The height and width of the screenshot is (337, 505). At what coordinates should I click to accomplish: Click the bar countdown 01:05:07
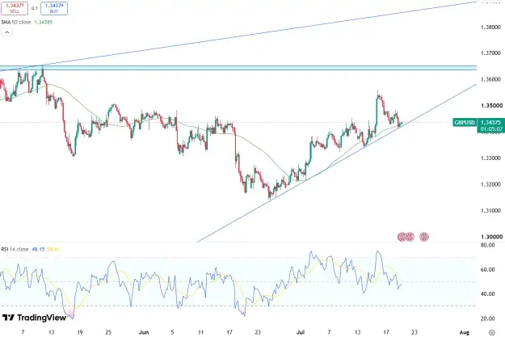490,128
